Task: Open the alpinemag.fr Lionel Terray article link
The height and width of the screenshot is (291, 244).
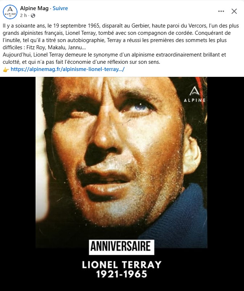Action: point(67,69)
